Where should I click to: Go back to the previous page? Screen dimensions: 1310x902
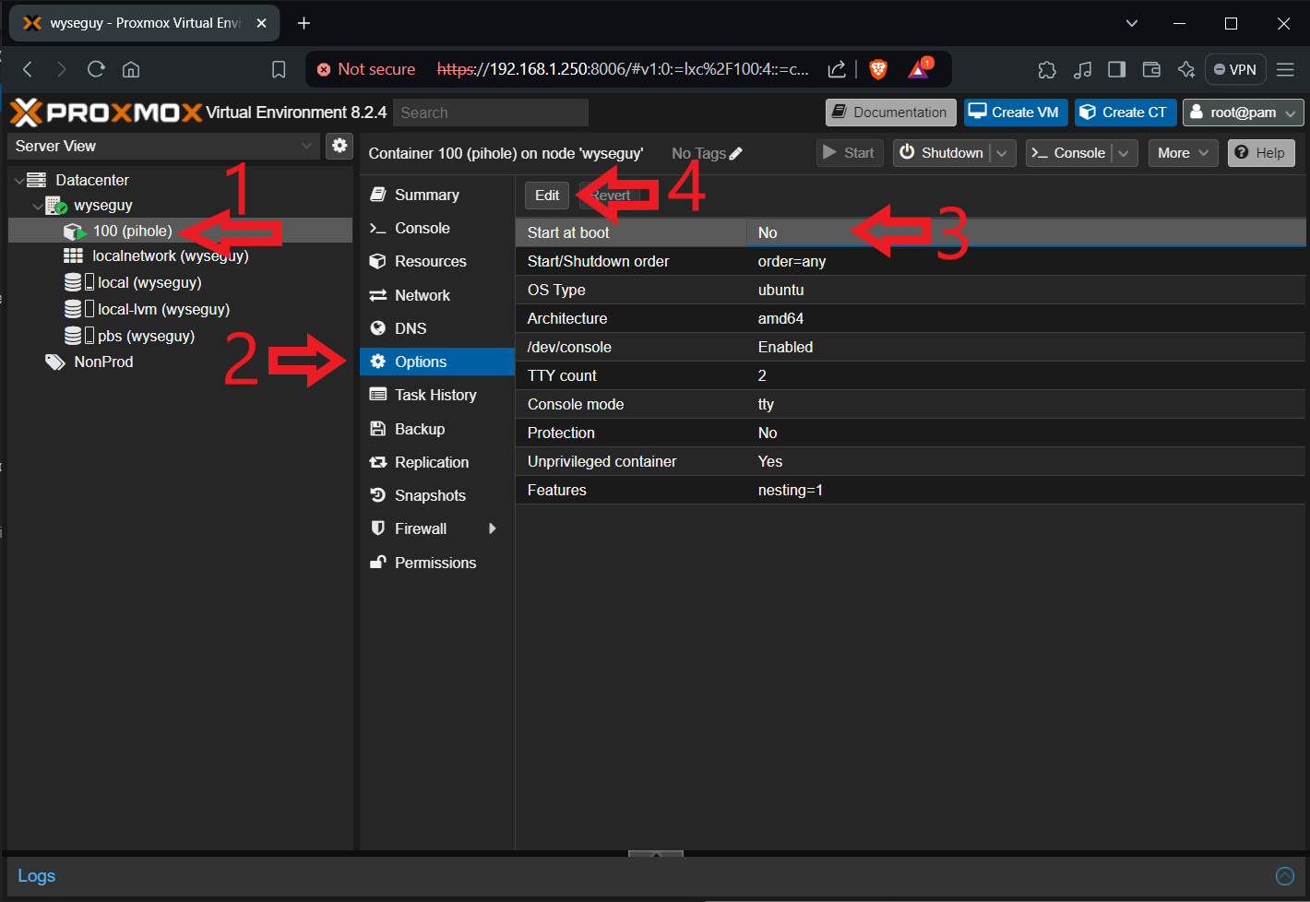point(28,69)
